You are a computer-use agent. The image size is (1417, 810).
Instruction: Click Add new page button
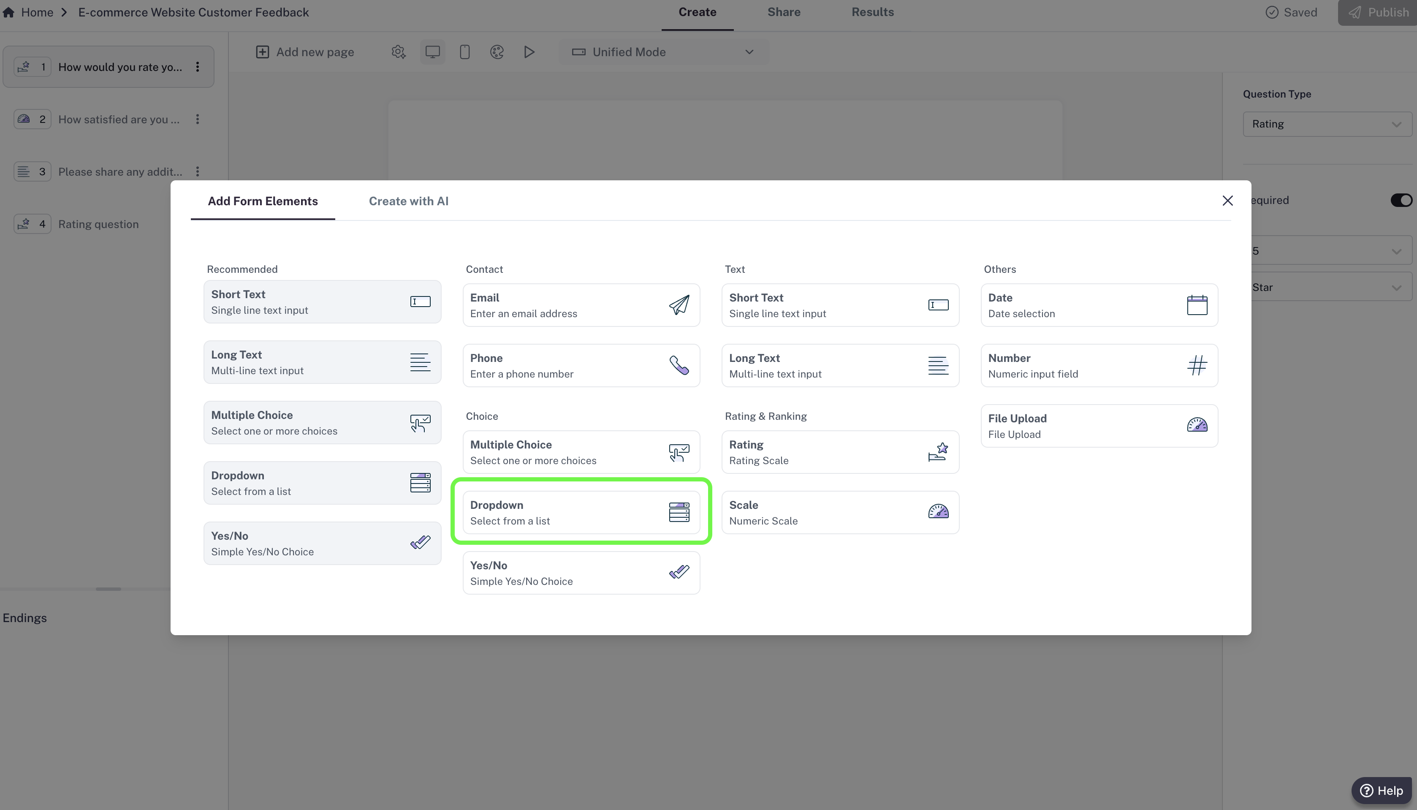305,52
